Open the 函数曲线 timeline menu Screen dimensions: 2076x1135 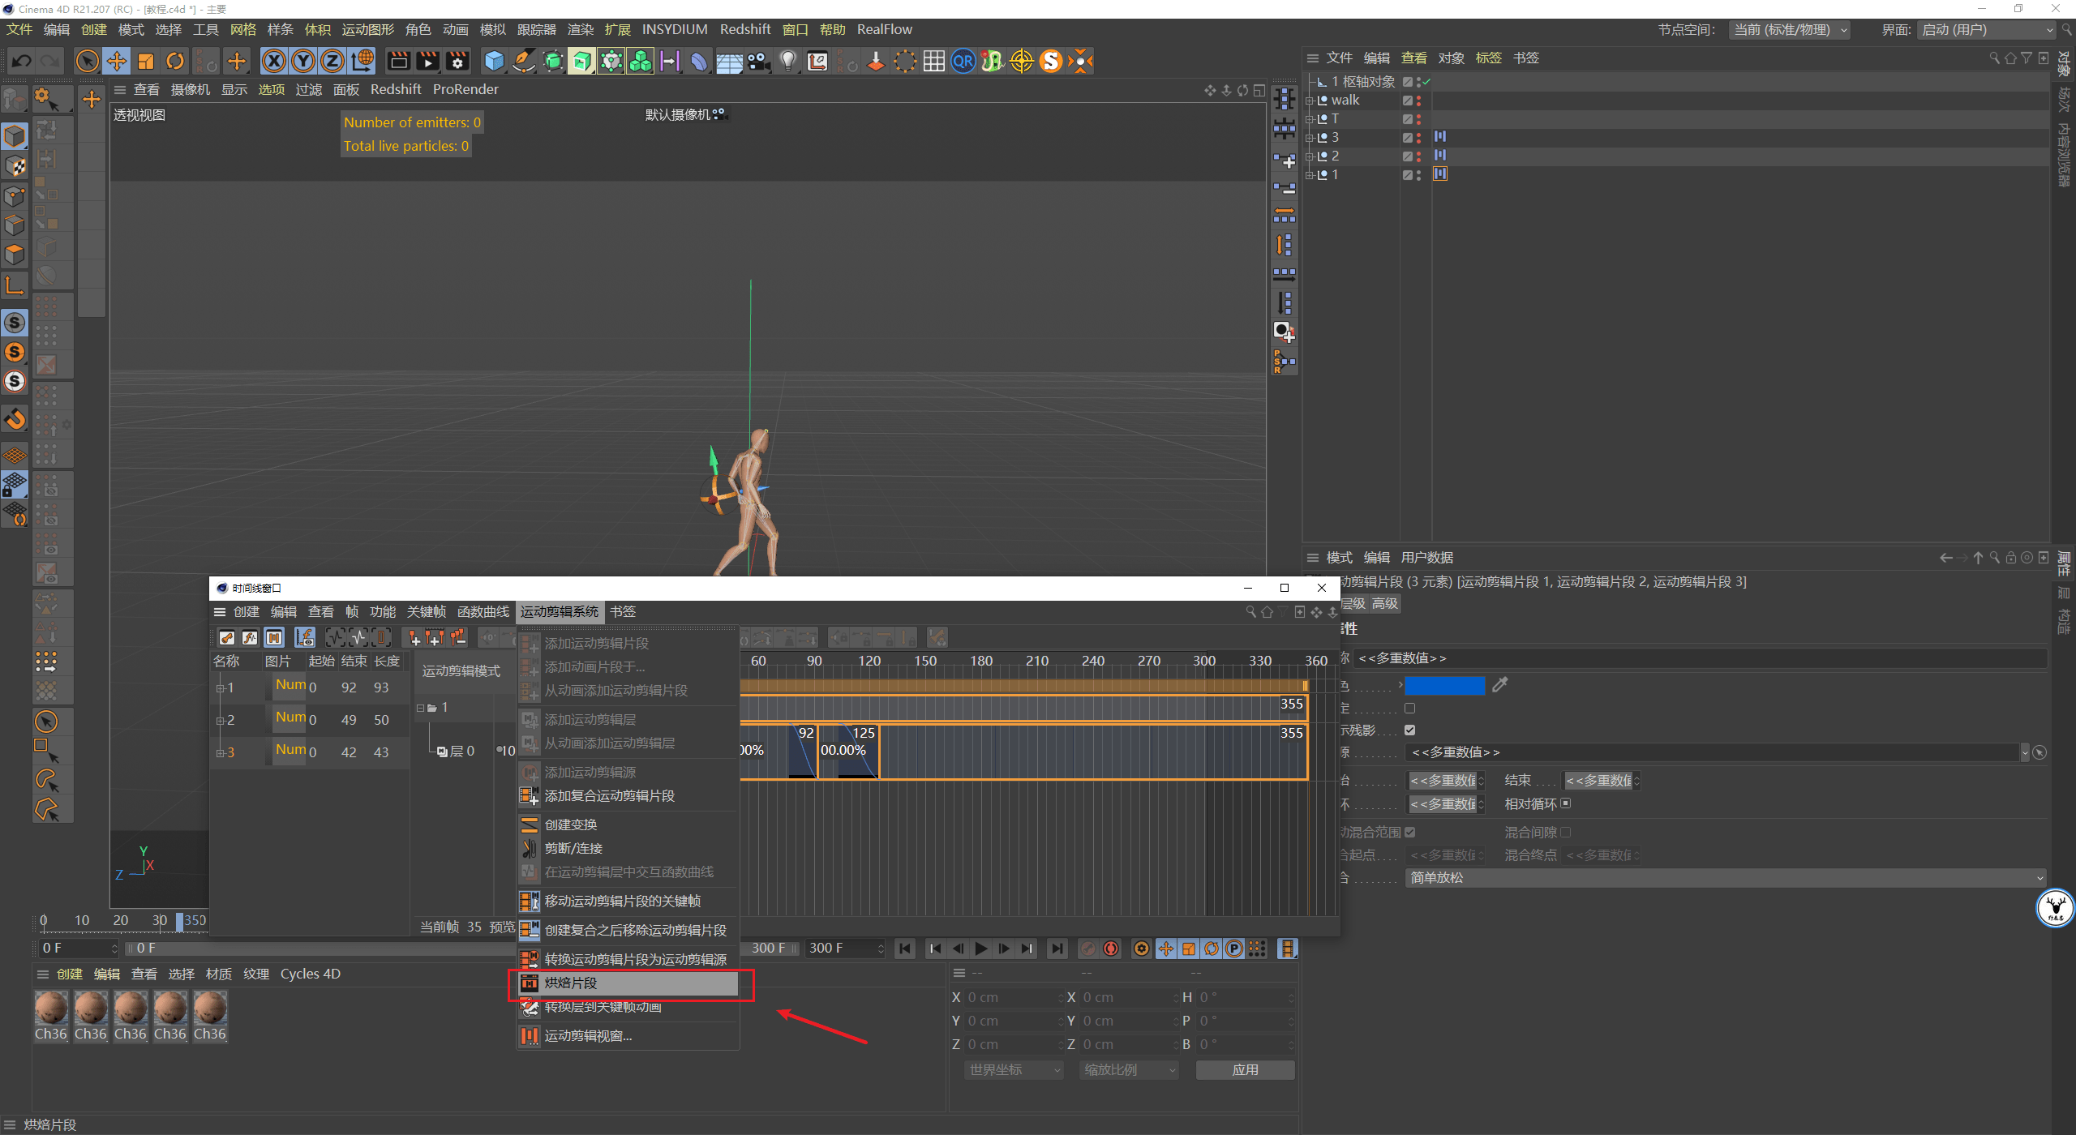[483, 612]
